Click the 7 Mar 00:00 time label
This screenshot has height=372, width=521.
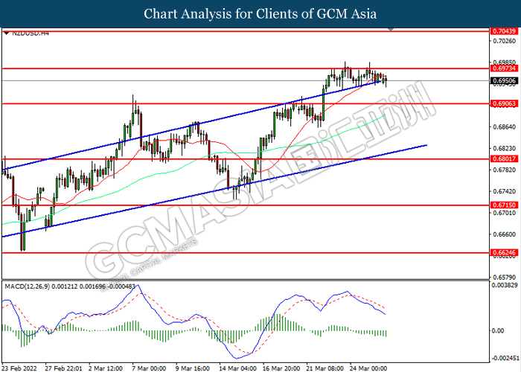click(x=149, y=368)
